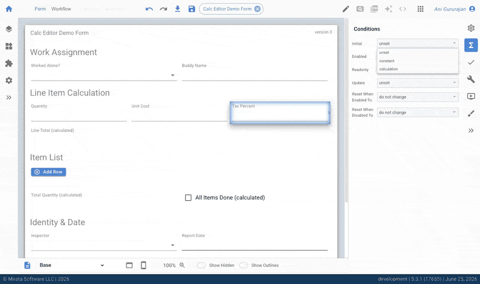
Task: Click the zoom magnifier icon
Action: click(182, 265)
